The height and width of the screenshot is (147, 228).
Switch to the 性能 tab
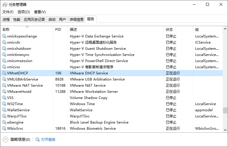coord(17,19)
